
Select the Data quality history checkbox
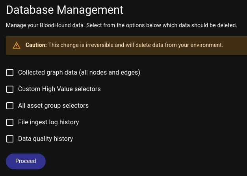[x=10, y=139]
